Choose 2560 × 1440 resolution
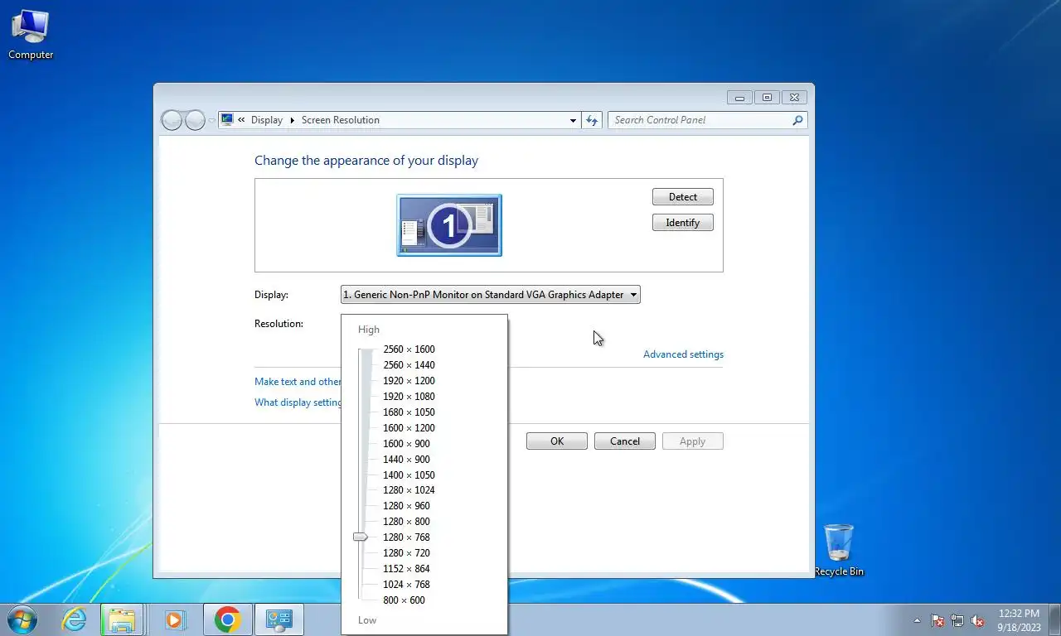Viewport: 1061px width, 636px height. 409,365
